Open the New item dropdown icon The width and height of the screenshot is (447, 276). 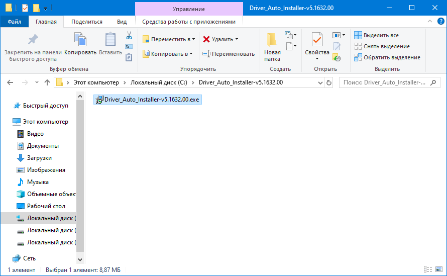click(x=290, y=35)
